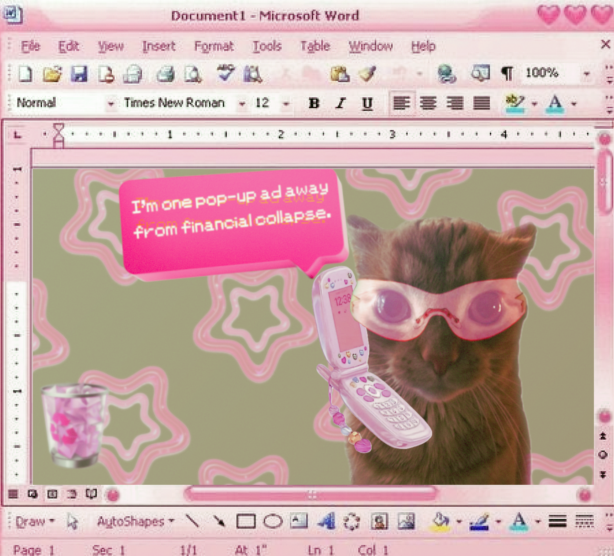Open the Times New Roman font list

tap(242, 104)
